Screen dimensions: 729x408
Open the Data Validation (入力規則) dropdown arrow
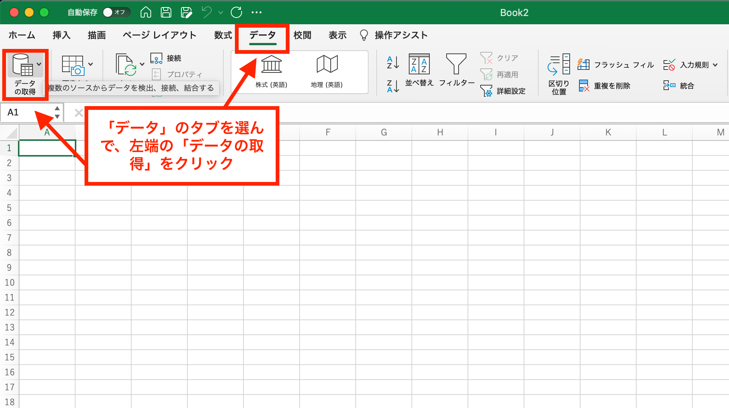[716, 65]
